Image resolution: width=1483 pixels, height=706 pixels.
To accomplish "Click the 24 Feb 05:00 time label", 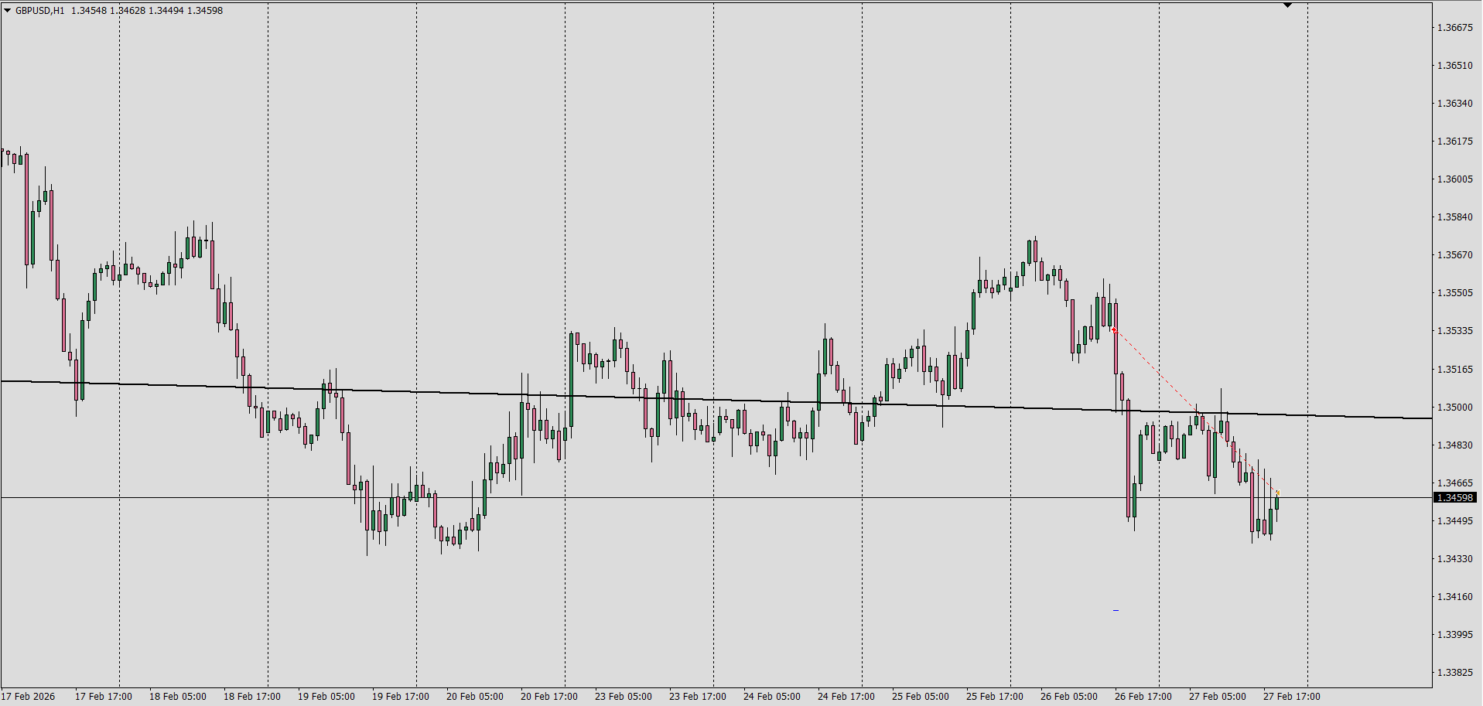I will coord(772,697).
